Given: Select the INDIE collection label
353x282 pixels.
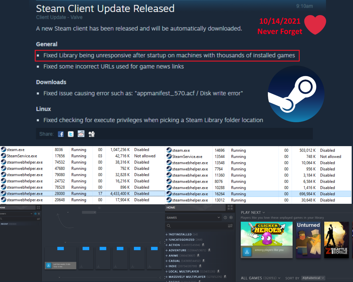Looking at the screenshot, I should [x=173, y=266].
